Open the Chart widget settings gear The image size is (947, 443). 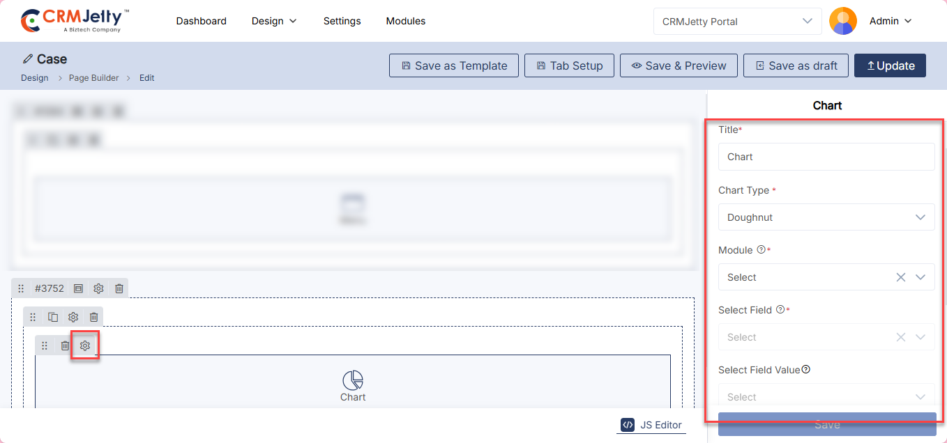pyautogui.click(x=85, y=345)
